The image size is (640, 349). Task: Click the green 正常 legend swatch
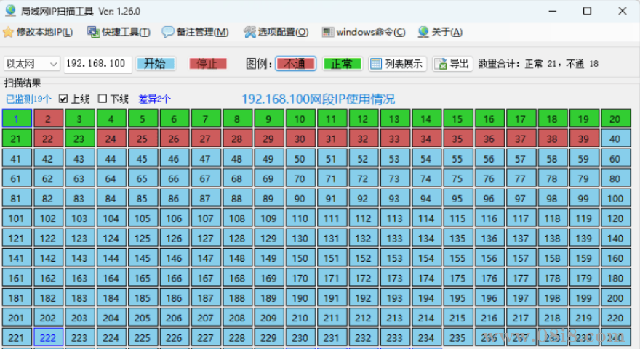(x=343, y=64)
